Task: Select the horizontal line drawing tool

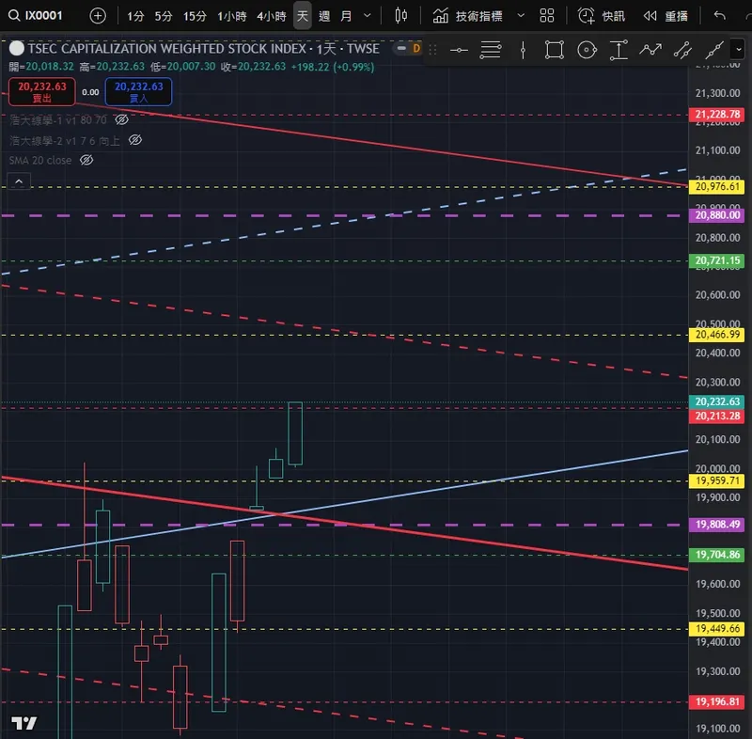Action: point(459,50)
